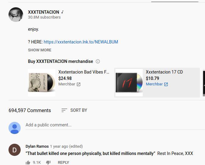Open the Xxxtentacion 17 CD thumbnail

pyautogui.click(x=129, y=83)
